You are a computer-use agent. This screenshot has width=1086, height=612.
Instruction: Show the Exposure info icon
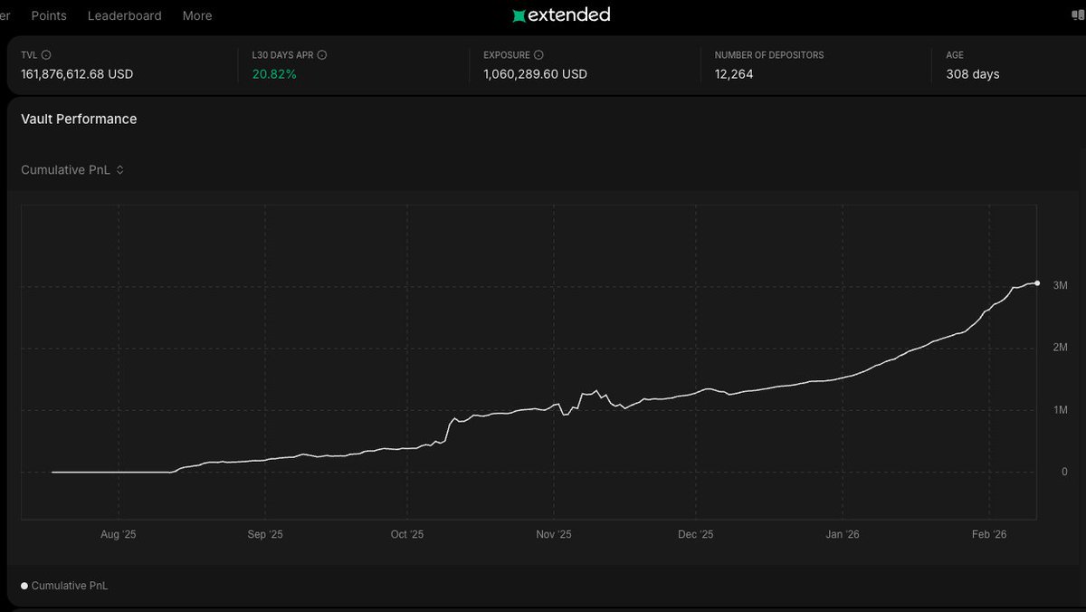(538, 55)
